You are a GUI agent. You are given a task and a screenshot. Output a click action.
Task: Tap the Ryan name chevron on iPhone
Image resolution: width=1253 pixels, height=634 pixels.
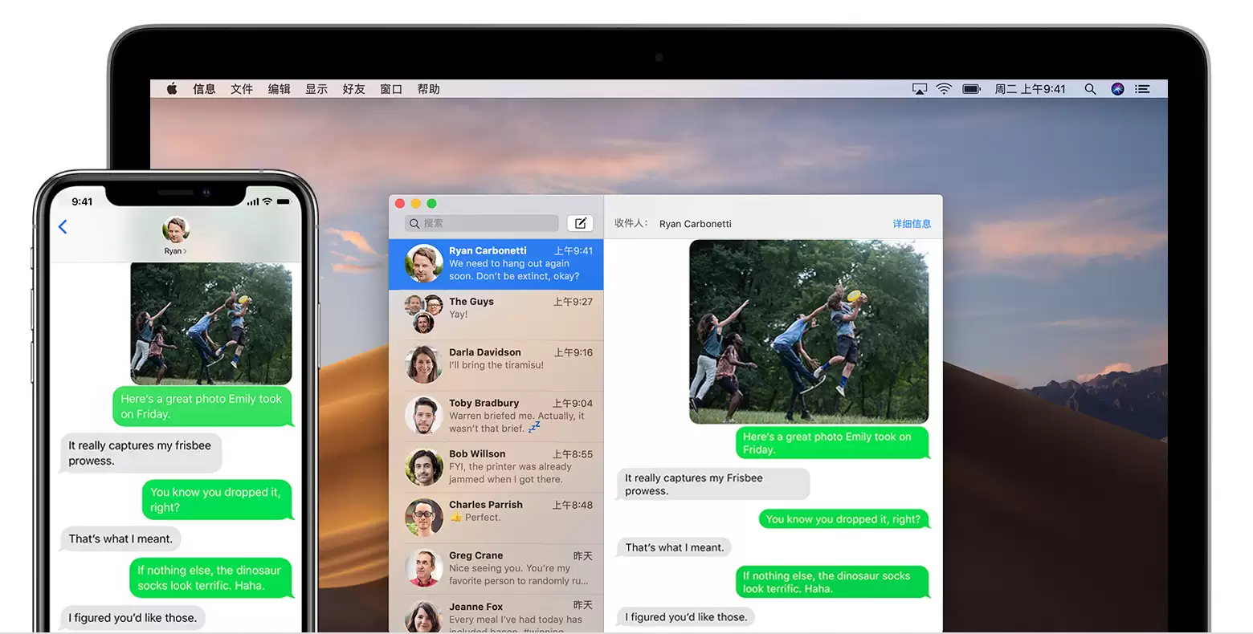[x=175, y=251]
